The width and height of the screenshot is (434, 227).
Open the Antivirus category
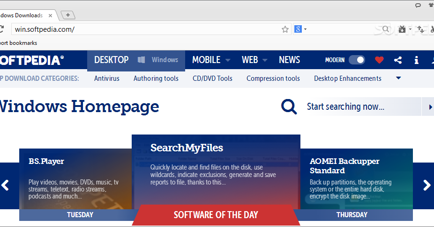point(106,78)
